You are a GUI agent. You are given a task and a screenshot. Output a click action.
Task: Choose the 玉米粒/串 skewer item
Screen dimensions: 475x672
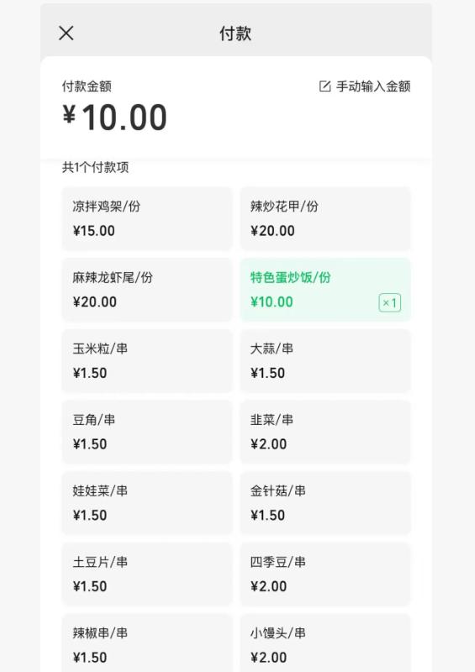pos(147,361)
